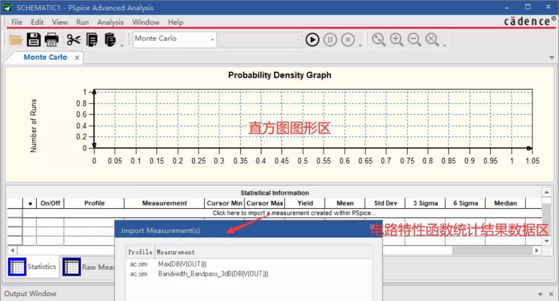
Task: Click the PSpice application icon in title bar
Action: click(7, 7)
